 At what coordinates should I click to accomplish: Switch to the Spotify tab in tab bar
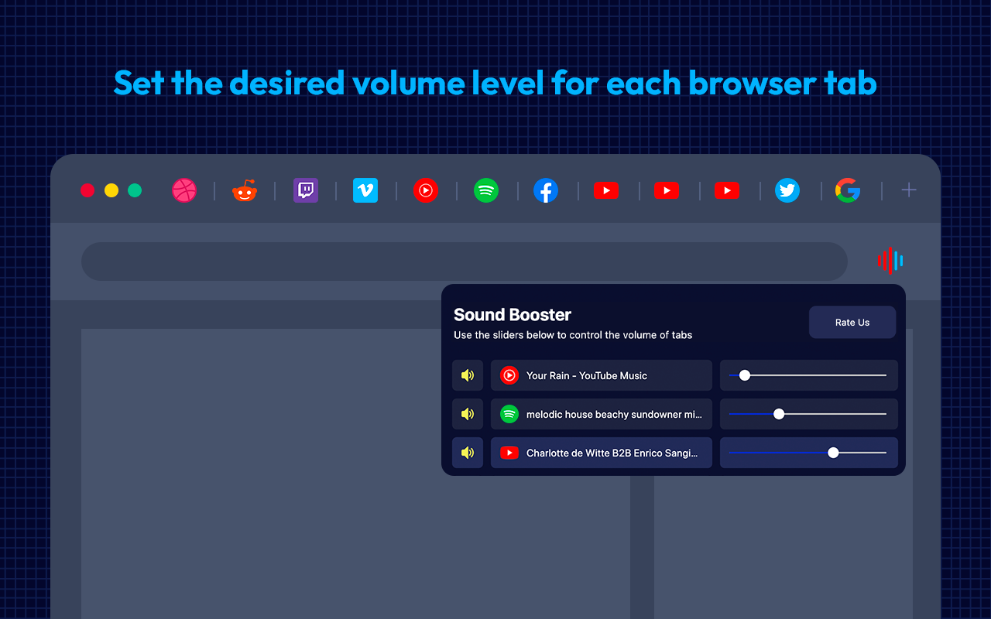tap(486, 190)
